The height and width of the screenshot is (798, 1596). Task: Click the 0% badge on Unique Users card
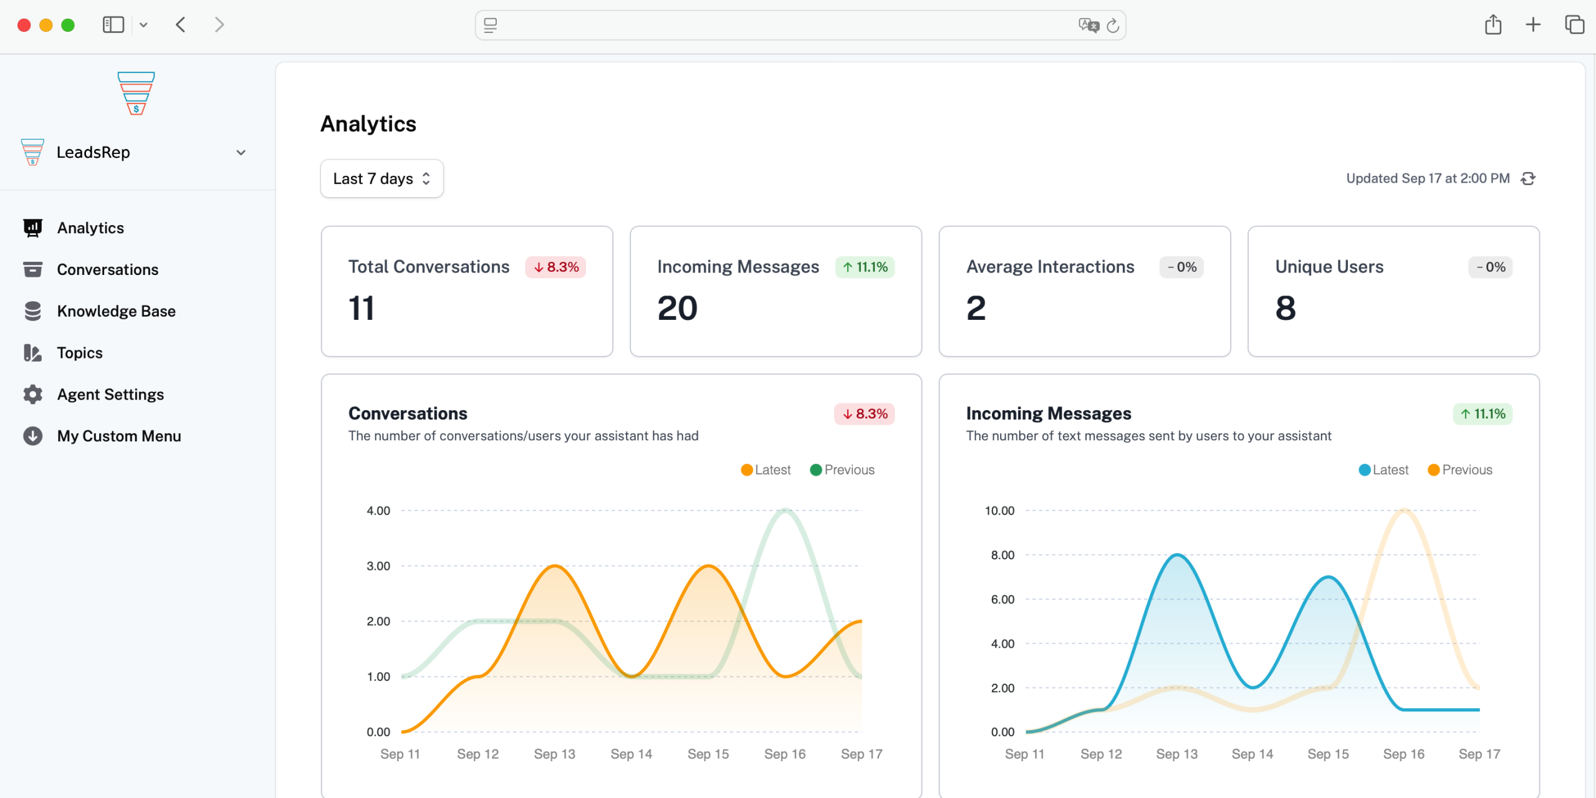click(x=1491, y=267)
